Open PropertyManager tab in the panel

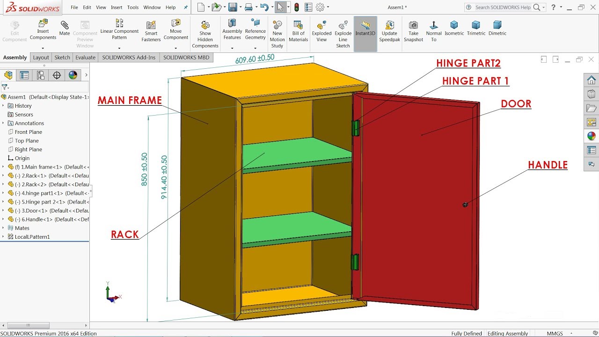click(x=24, y=75)
